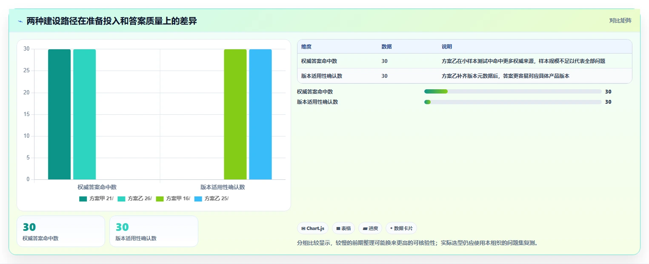Click the blue bar under 版本适用性确认数
The width and height of the screenshot is (649, 264).
click(260, 114)
